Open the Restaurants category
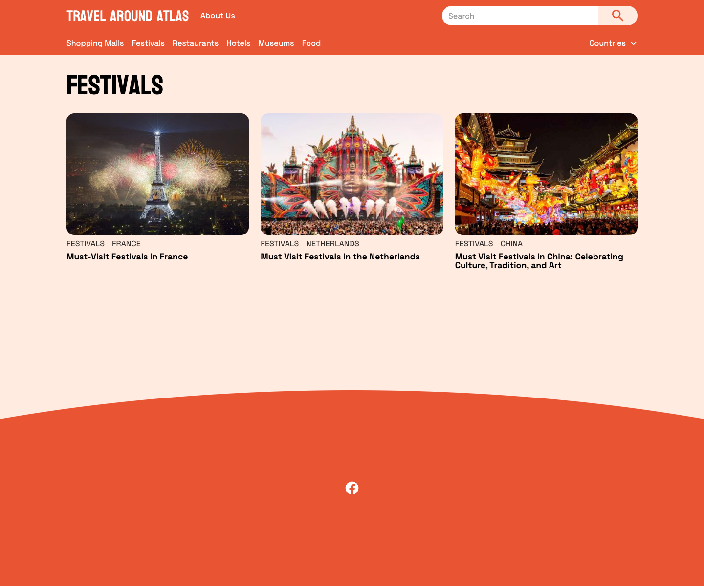704x586 pixels. point(196,43)
